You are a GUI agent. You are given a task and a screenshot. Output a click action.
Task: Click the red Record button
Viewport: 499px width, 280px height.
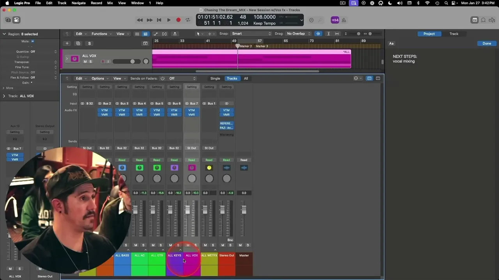[x=178, y=20]
